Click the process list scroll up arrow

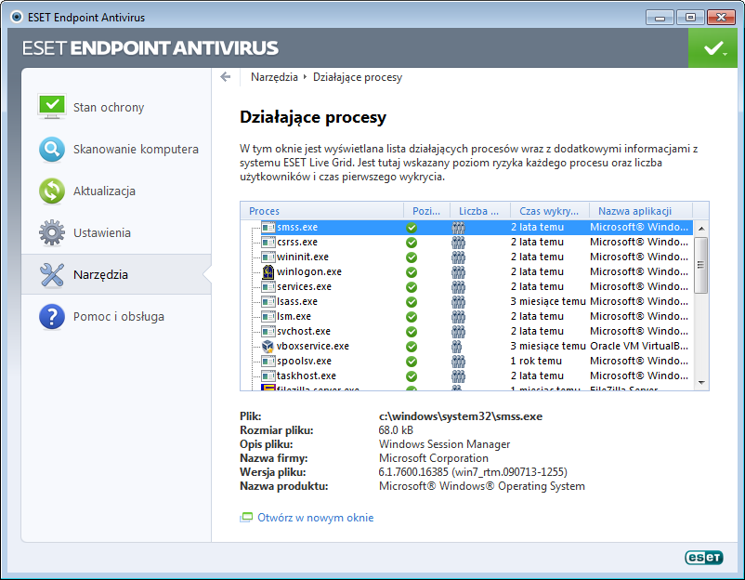click(701, 229)
